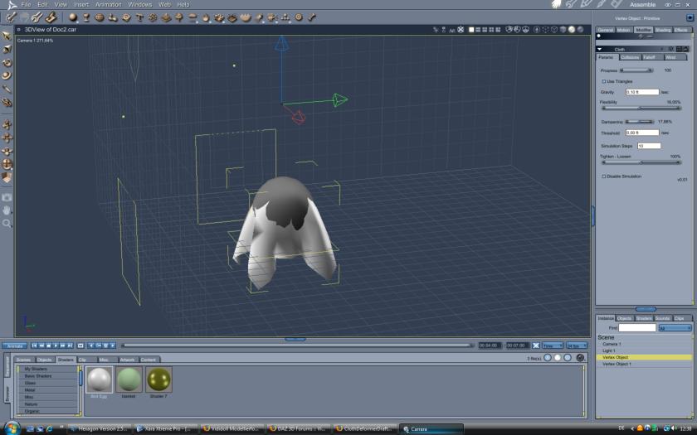Viewport: 697px width, 435px height.
Task: Select Vertex Object 1 in scene tree
Action: pyautogui.click(x=617, y=364)
